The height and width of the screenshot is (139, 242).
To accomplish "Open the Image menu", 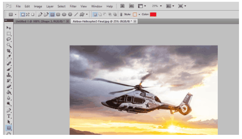I will tap(38, 6).
